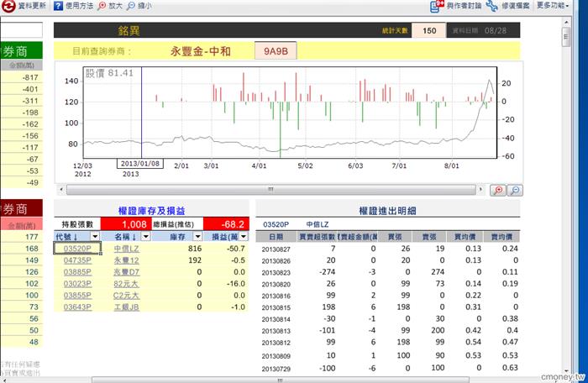Screen dimensions: 588x383
Task: Click the warrant name link 中信LZ
Action: click(x=126, y=249)
